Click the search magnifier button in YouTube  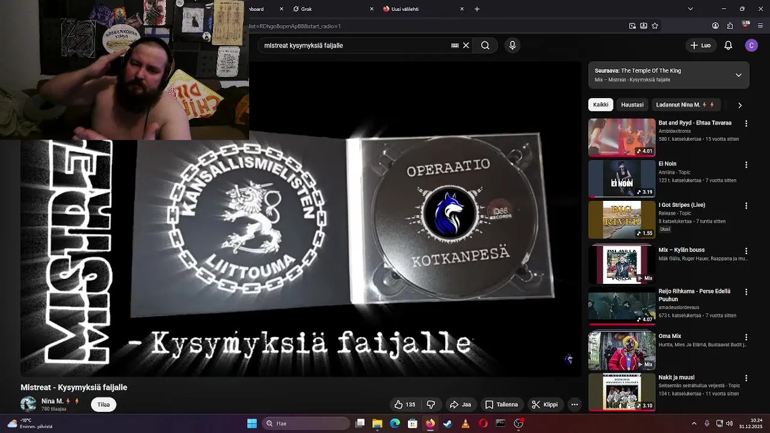click(x=485, y=45)
